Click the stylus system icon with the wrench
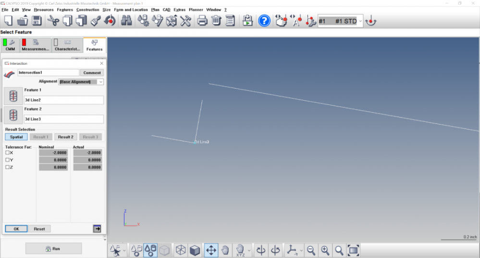 point(310,21)
